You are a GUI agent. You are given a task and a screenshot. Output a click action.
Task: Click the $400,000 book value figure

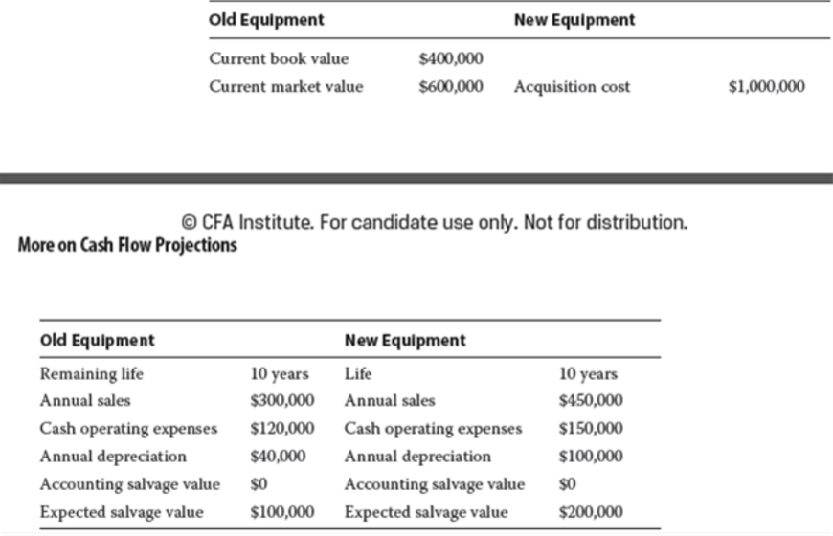tap(451, 59)
